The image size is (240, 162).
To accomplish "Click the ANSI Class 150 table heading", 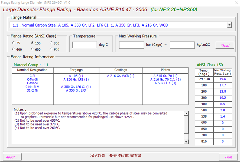I will pos(210,65).
